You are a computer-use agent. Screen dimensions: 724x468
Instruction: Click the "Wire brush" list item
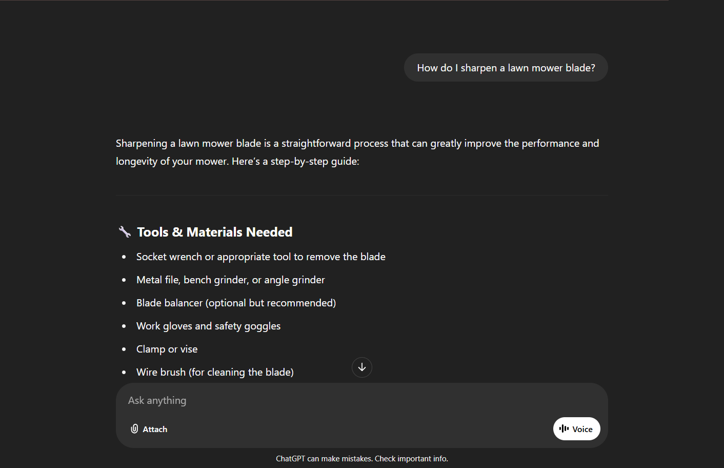215,372
